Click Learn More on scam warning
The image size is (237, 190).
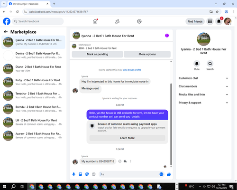(x=128, y=138)
